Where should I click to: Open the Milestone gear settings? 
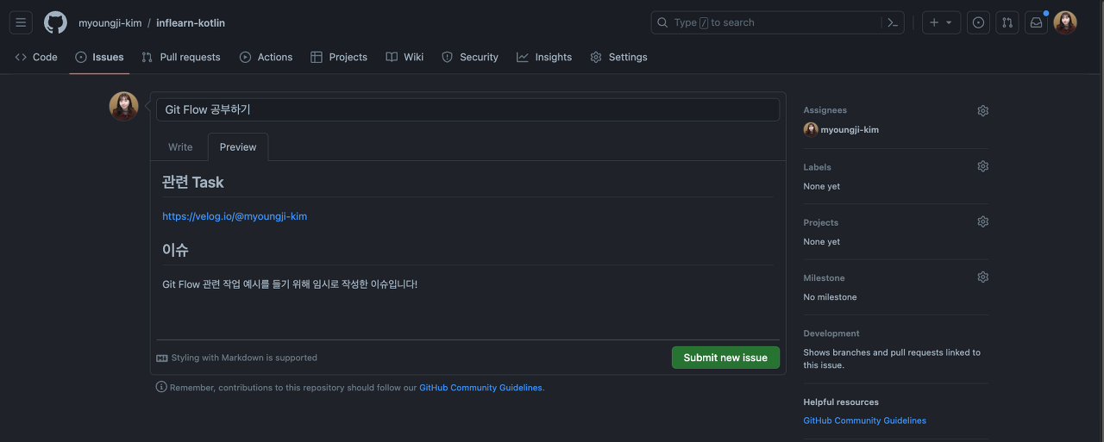(982, 277)
